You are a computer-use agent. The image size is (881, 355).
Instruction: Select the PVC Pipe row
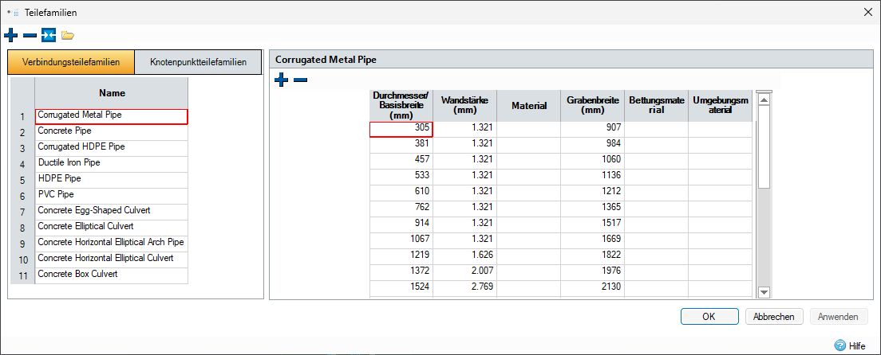click(x=111, y=196)
